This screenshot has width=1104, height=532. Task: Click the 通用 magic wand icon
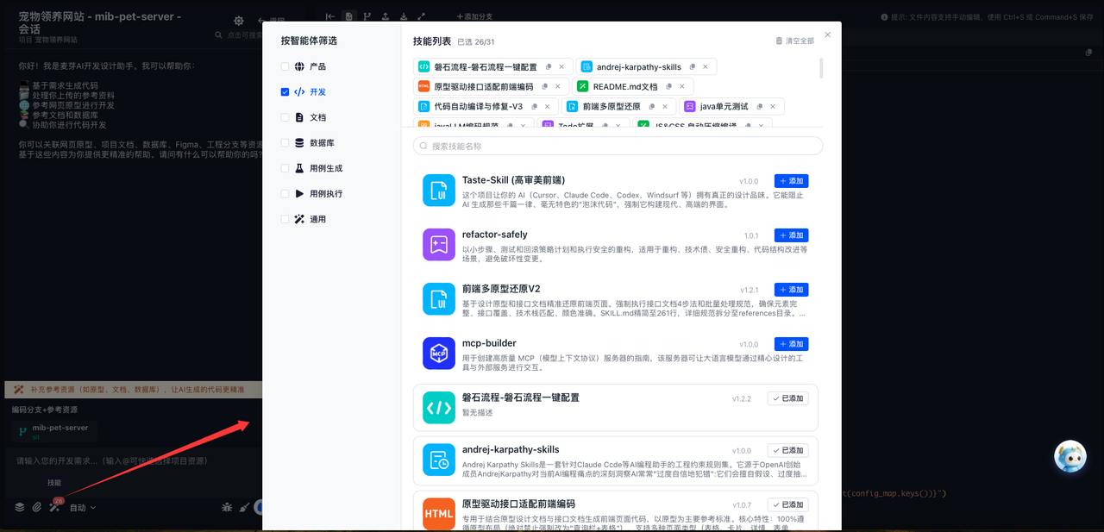tap(299, 219)
